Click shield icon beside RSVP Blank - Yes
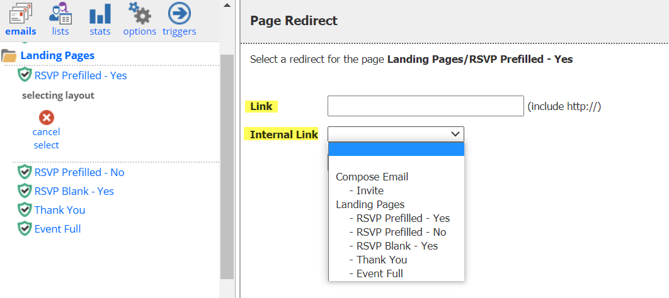The height and width of the screenshot is (298, 669). pyautogui.click(x=25, y=191)
